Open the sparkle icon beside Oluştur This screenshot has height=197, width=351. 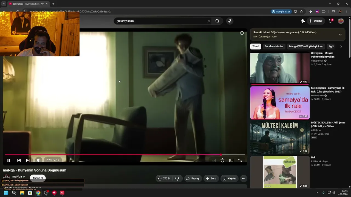click(303, 21)
